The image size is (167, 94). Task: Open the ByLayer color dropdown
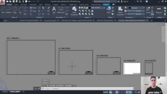(144, 8)
